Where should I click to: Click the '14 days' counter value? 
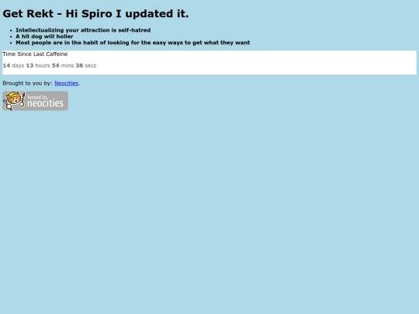coord(13,65)
